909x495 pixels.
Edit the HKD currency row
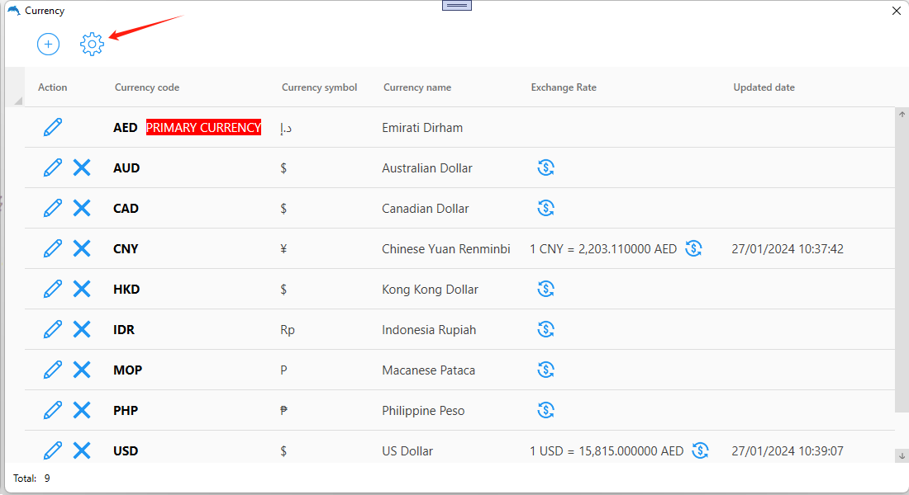tap(53, 289)
